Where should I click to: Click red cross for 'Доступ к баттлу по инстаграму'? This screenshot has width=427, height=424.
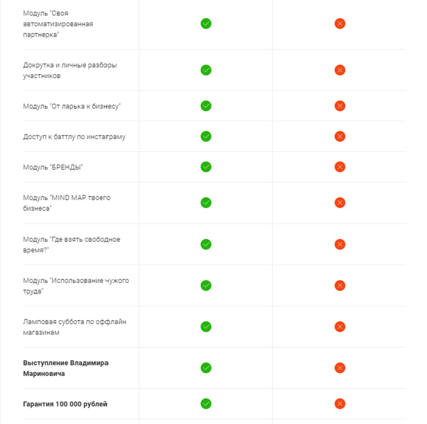[339, 136]
